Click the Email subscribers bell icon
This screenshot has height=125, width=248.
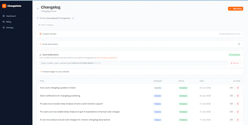41,44
